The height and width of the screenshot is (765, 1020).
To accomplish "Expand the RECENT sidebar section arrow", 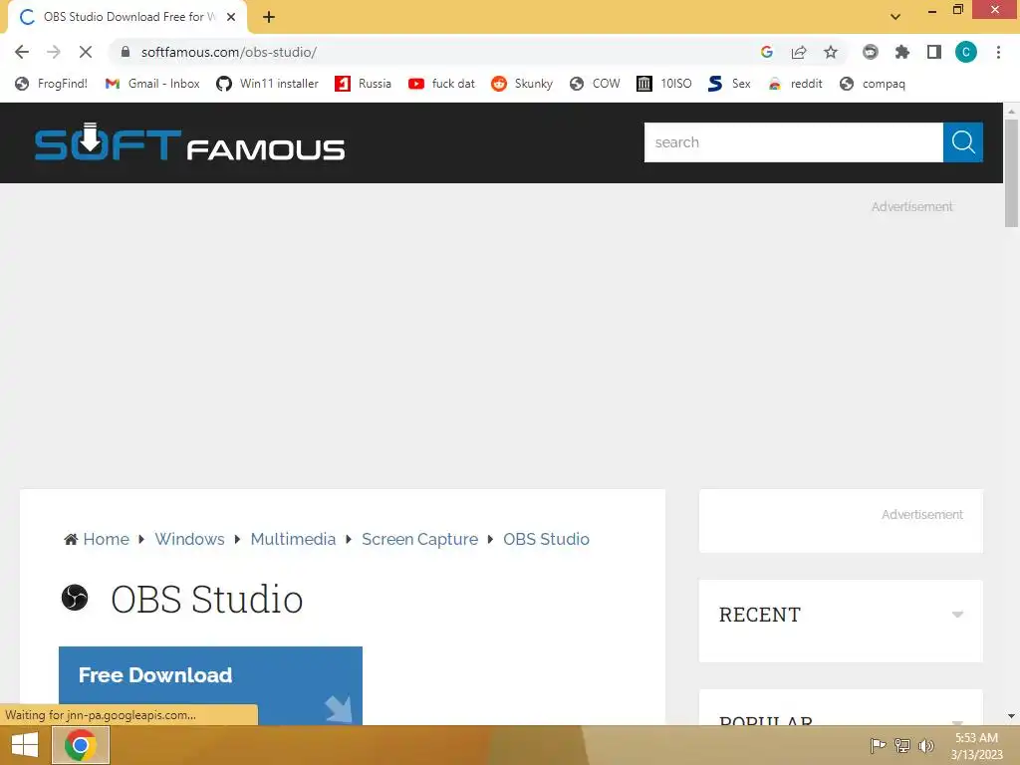I will [x=957, y=615].
